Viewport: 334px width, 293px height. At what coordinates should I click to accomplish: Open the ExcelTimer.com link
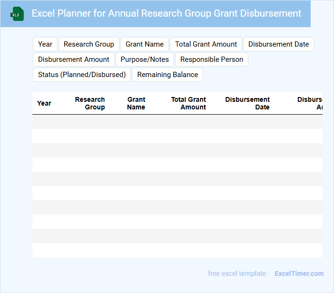[x=299, y=273]
